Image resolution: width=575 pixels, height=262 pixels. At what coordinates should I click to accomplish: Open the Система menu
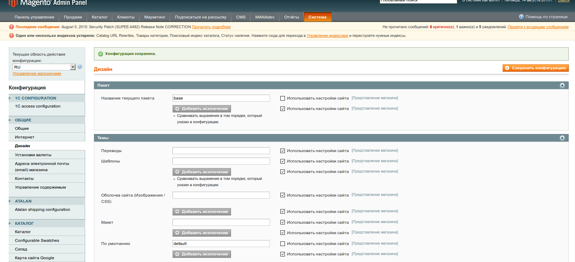click(318, 17)
